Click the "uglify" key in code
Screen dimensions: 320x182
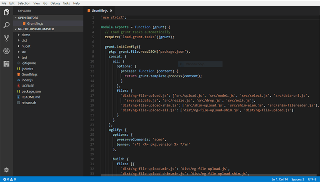coord(116,130)
